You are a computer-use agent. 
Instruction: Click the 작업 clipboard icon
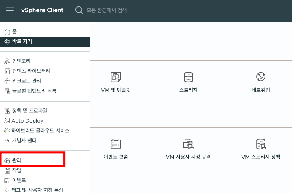[7, 170]
